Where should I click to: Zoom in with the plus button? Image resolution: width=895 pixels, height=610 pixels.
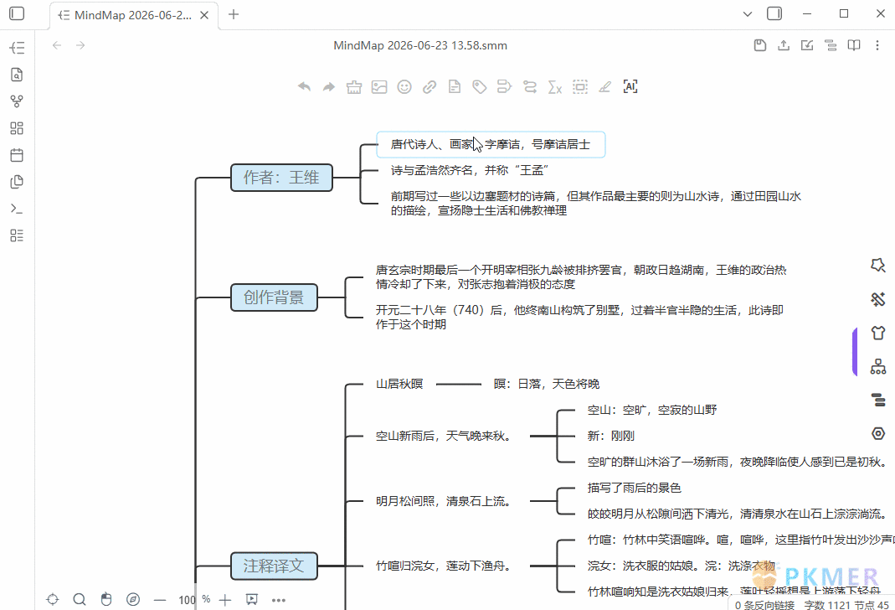pos(225,600)
